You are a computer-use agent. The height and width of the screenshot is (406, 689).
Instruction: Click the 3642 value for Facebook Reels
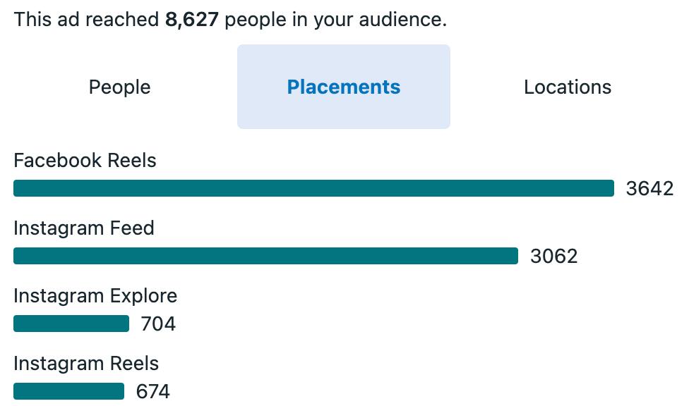[649, 189]
